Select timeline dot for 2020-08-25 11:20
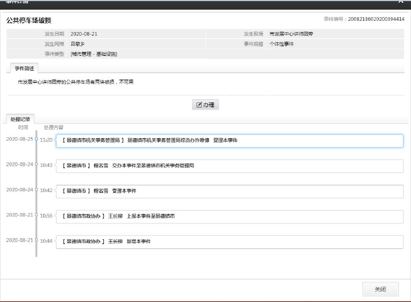 pyautogui.click(x=36, y=139)
